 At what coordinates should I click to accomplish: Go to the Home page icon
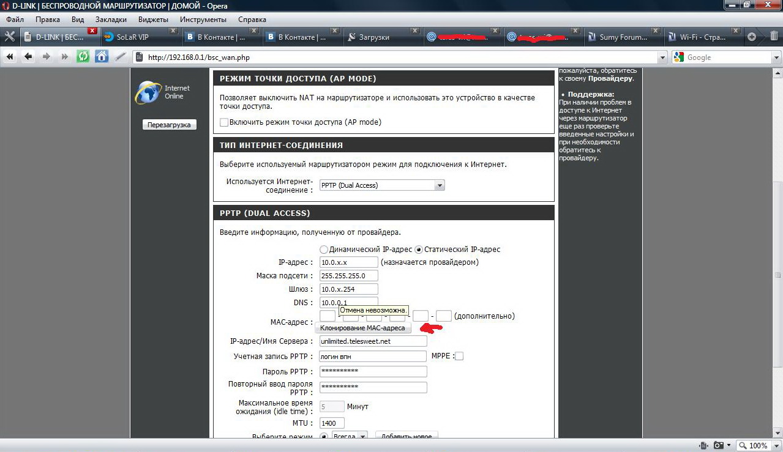pos(102,57)
